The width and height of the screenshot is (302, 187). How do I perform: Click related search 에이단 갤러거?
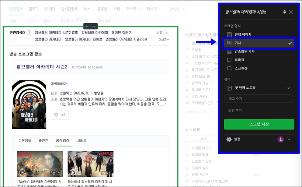coord(121,33)
